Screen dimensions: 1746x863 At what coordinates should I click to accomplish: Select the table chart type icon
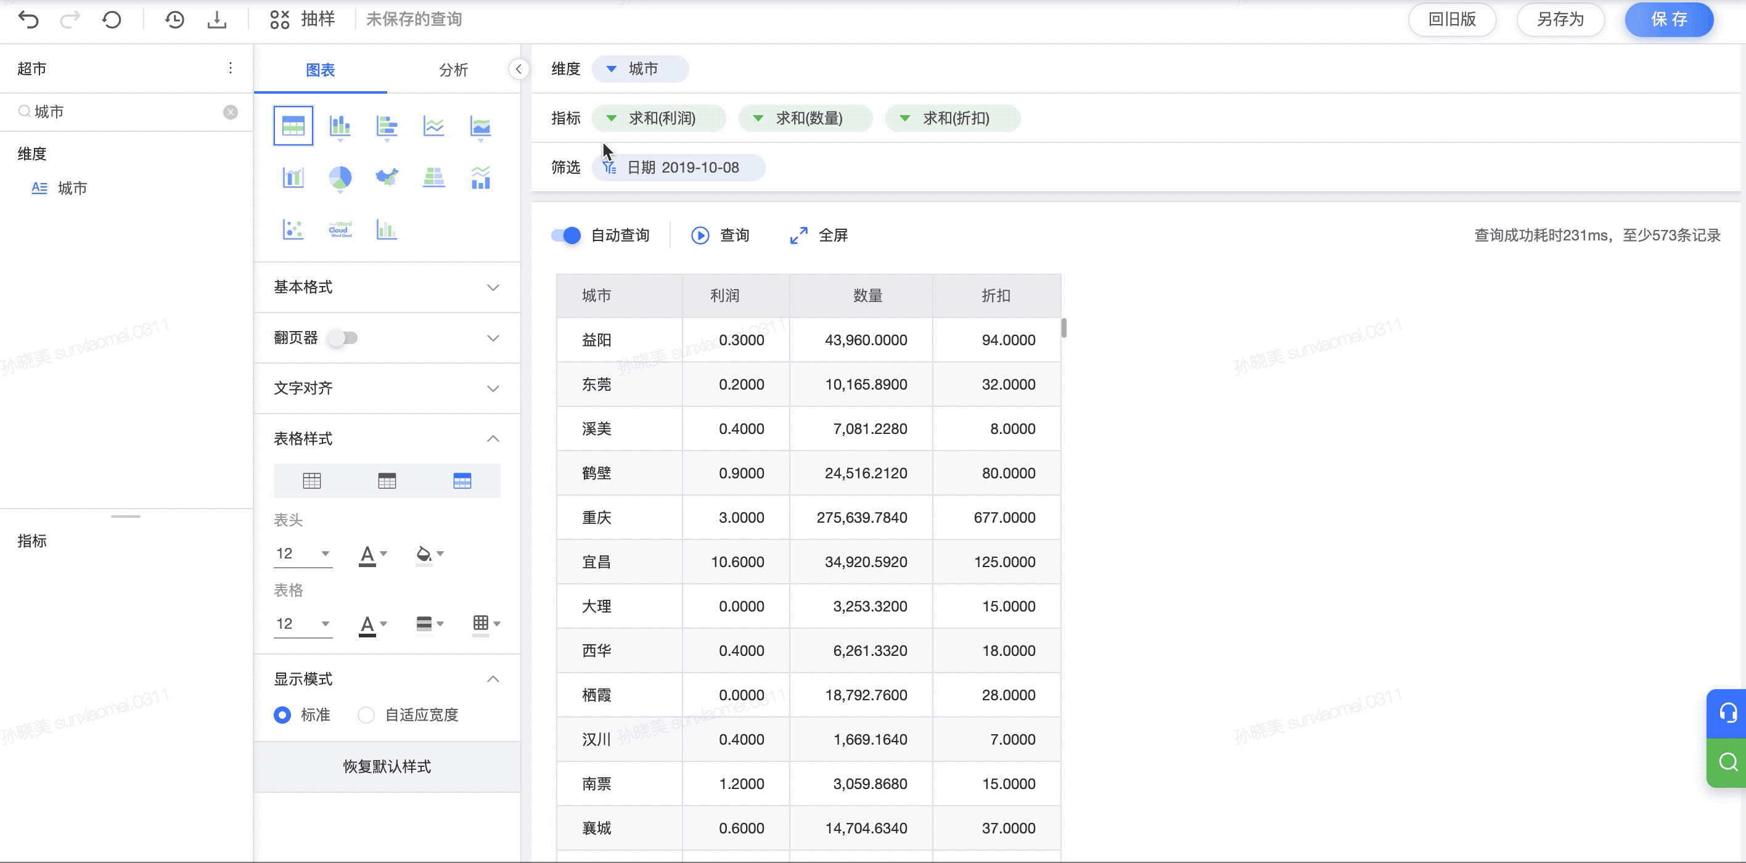coord(293,125)
